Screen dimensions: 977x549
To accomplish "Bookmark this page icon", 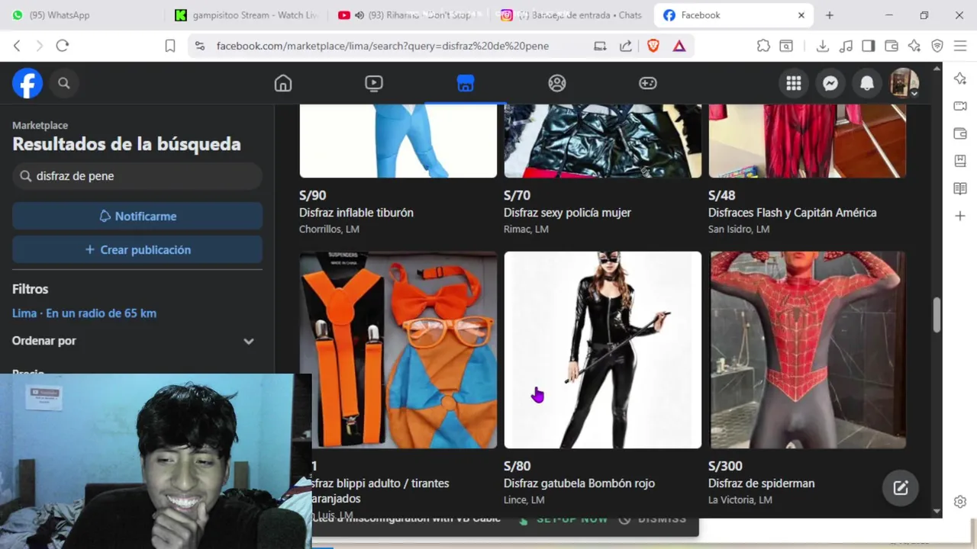I will point(170,46).
